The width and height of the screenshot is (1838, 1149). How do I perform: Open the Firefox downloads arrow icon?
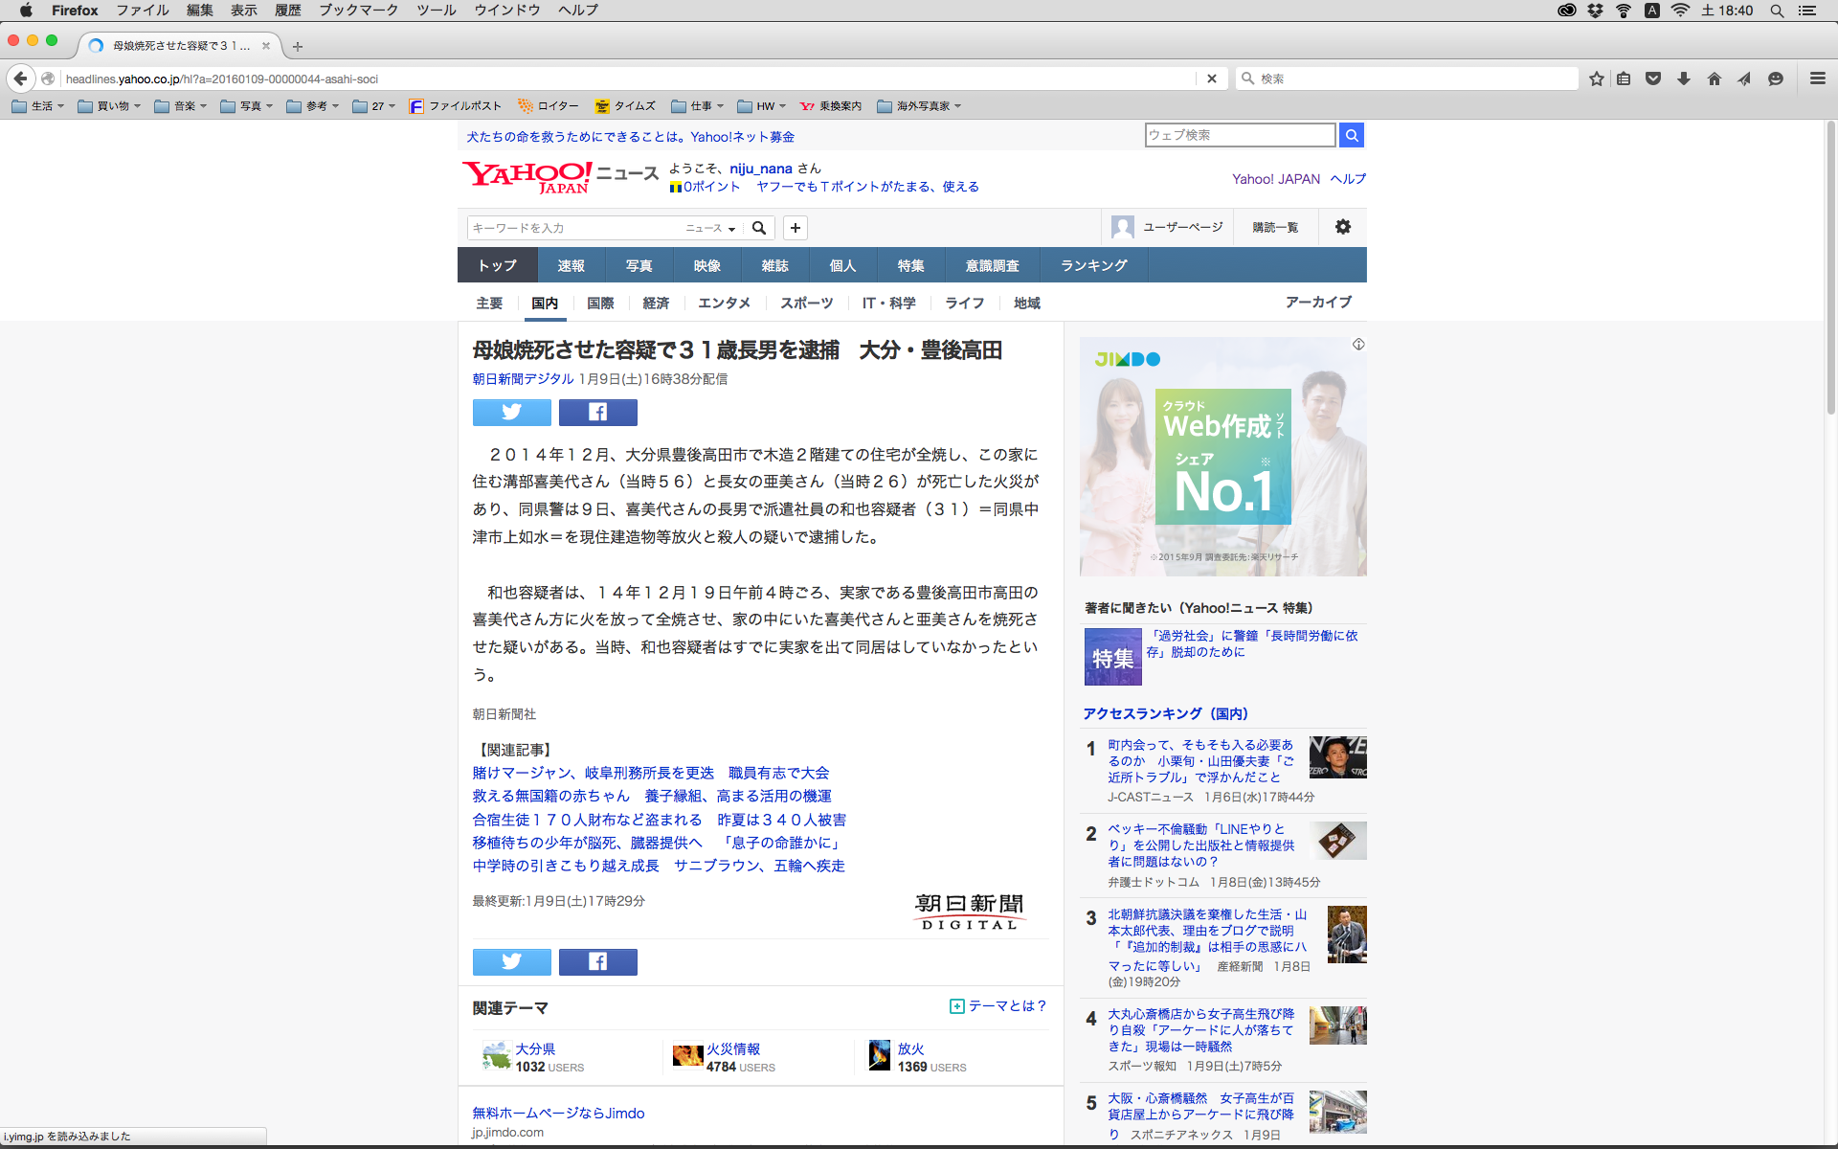1684,79
